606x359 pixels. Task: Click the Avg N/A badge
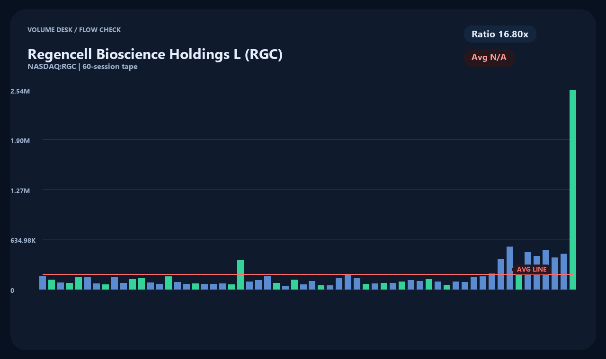tap(489, 58)
